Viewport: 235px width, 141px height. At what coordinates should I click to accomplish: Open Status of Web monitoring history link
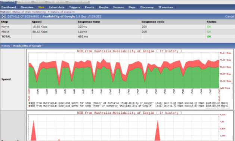click(29, 12)
